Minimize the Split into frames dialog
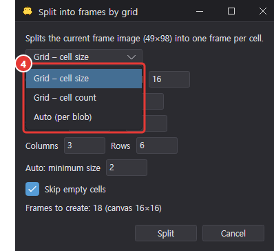The width and height of the screenshot is (274, 251). [x=200, y=11]
